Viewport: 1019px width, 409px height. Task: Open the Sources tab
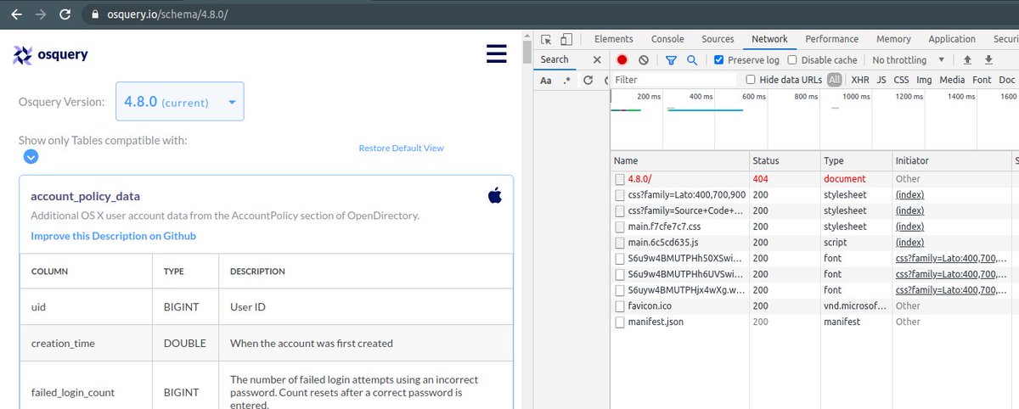click(x=718, y=39)
